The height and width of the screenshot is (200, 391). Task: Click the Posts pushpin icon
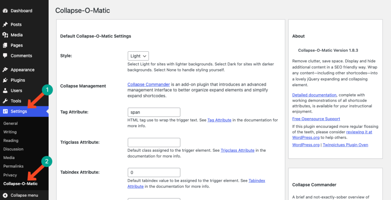click(5, 24)
